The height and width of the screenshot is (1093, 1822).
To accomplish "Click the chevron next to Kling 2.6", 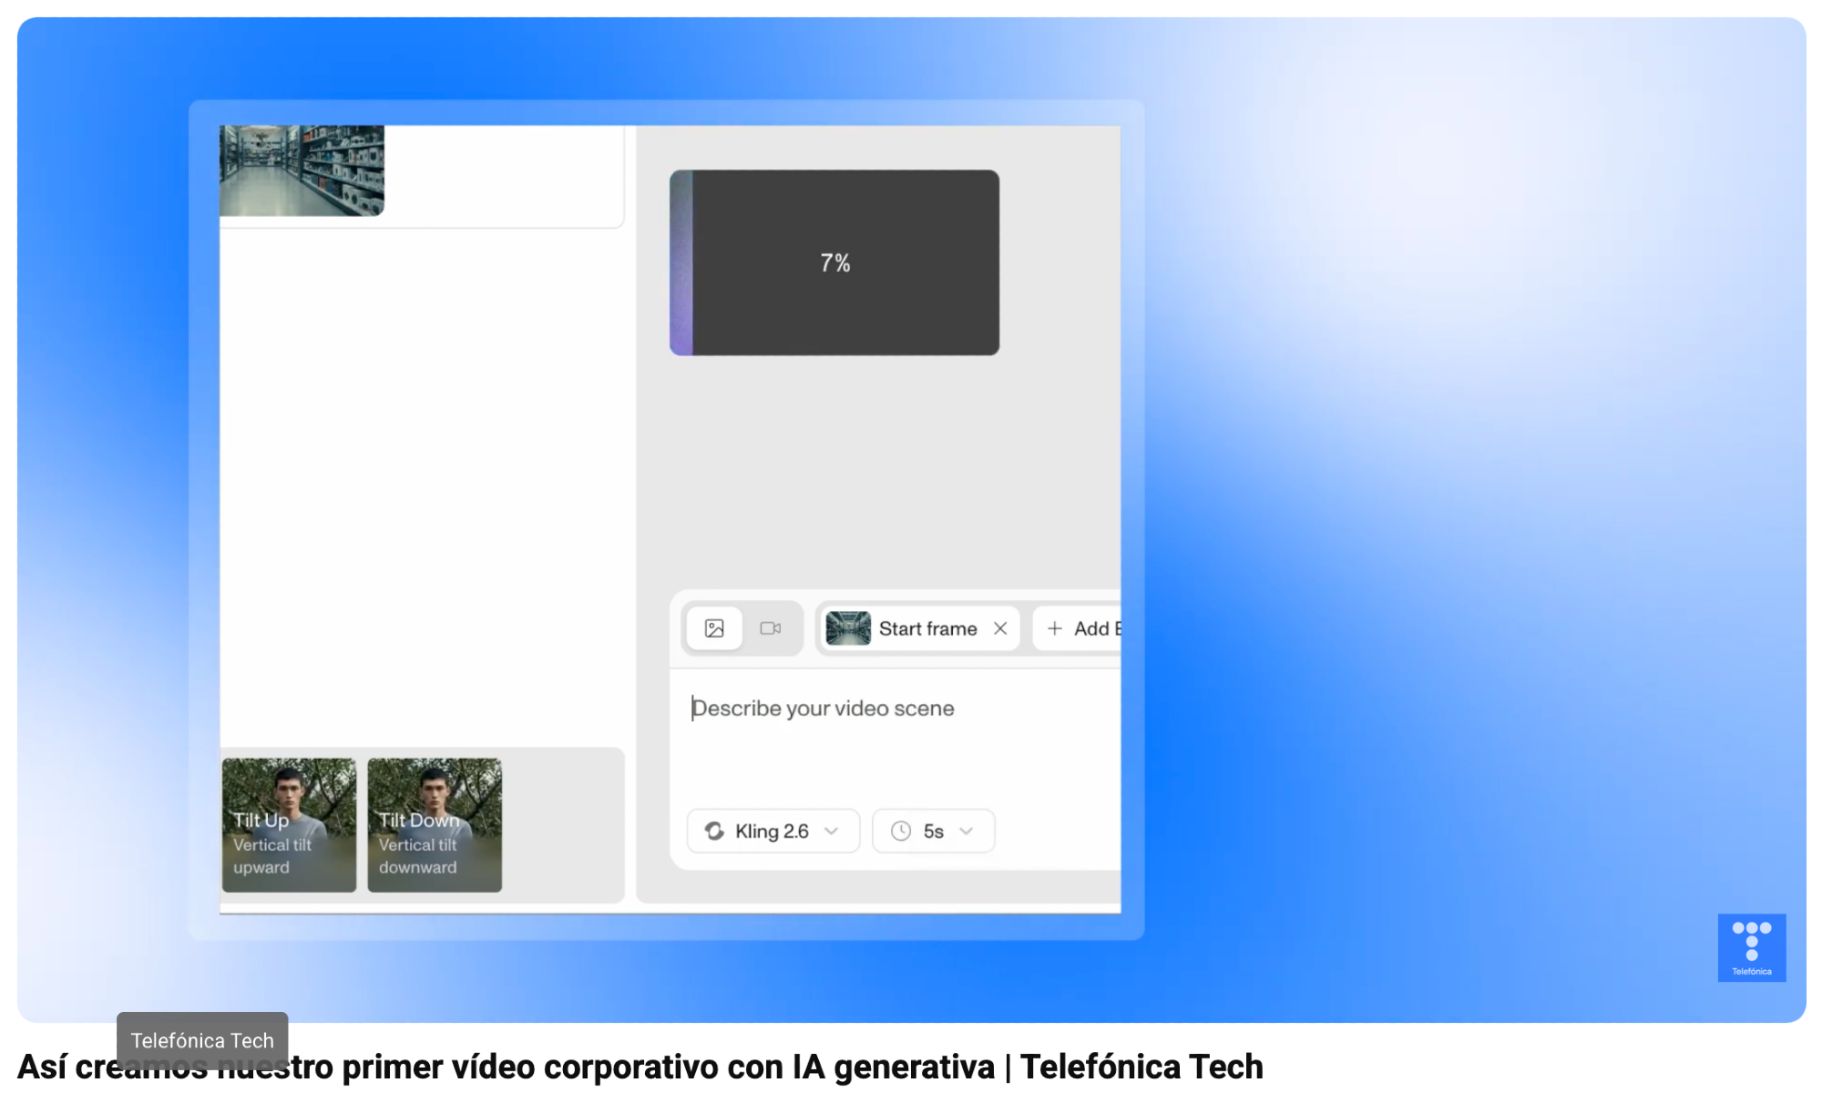I will 831,831.
